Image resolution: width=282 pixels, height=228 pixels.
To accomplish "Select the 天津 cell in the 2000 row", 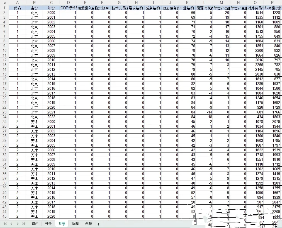I will [34, 122].
